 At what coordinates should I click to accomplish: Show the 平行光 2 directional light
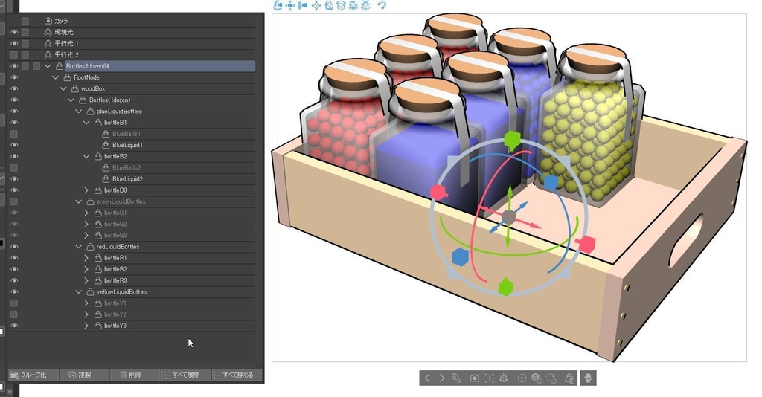coord(14,55)
